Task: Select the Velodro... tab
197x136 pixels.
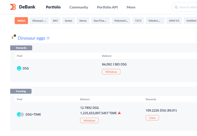Action: pyautogui.click(x=155, y=21)
